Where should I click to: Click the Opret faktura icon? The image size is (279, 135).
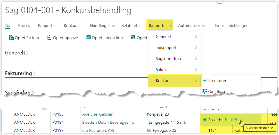[11, 38]
